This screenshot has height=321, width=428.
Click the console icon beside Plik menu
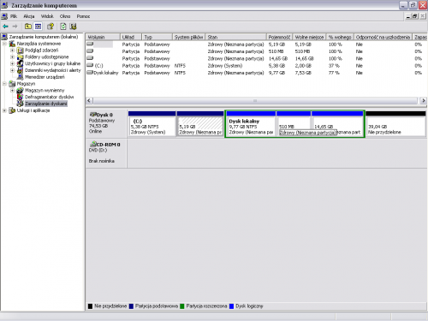[4, 16]
